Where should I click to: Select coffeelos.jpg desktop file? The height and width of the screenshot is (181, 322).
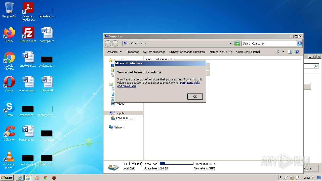coord(28,160)
